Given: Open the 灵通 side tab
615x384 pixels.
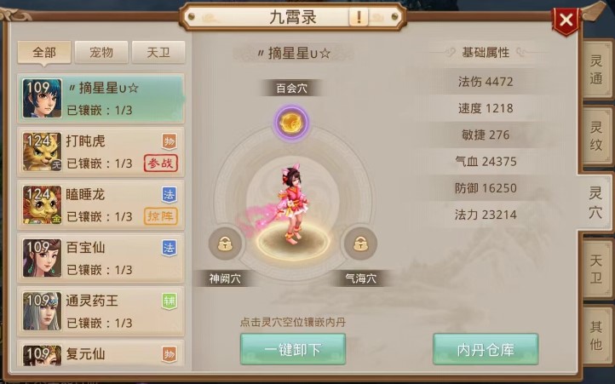Looking at the screenshot, I should 596,70.
